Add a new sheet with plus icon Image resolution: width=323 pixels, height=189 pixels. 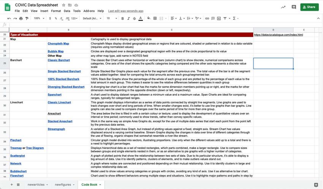click(x=11, y=184)
